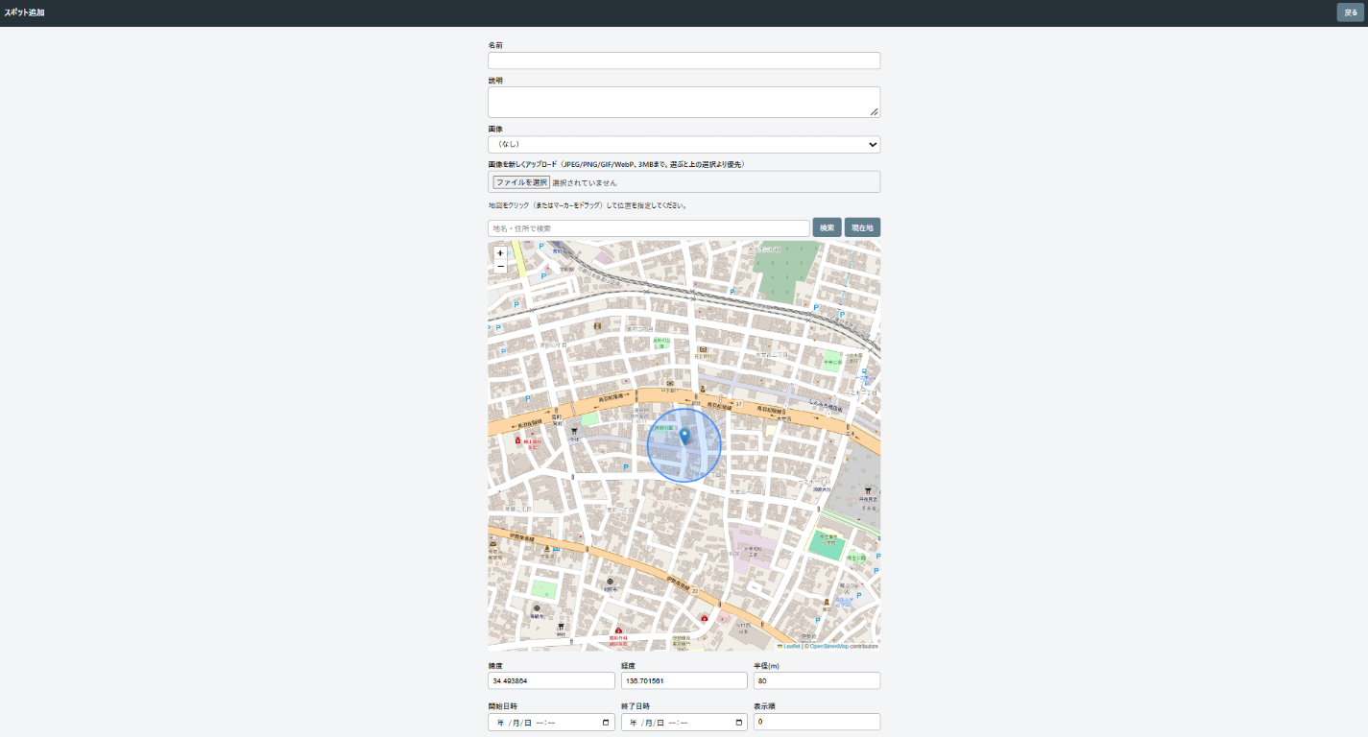Image resolution: width=1368 pixels, height=737 pixels.
Task: Click the 半径(m) radius field
Action: click(817, 680)
